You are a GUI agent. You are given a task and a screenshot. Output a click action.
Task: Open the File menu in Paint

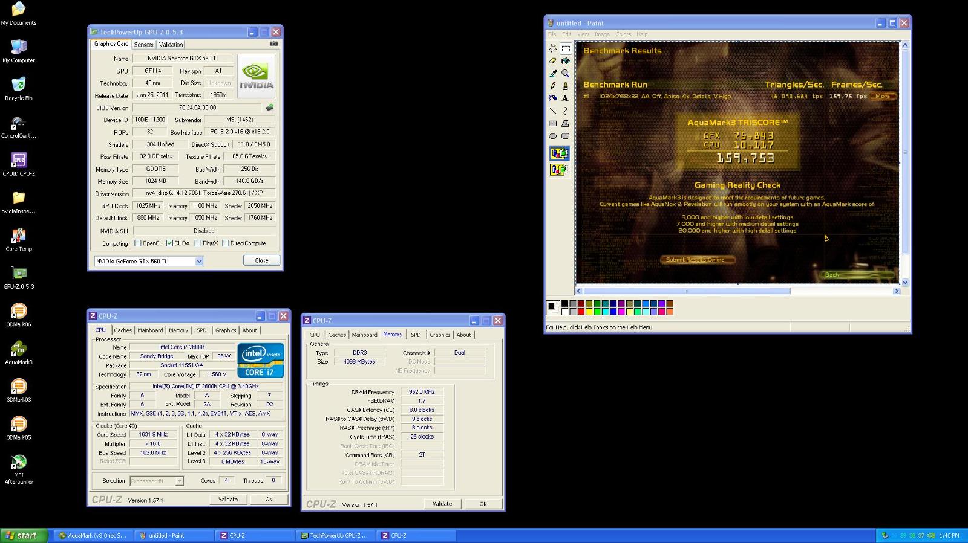click(x=552, y=34)
